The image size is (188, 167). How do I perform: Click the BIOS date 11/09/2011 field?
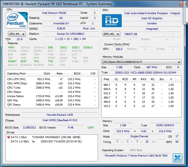29,127
